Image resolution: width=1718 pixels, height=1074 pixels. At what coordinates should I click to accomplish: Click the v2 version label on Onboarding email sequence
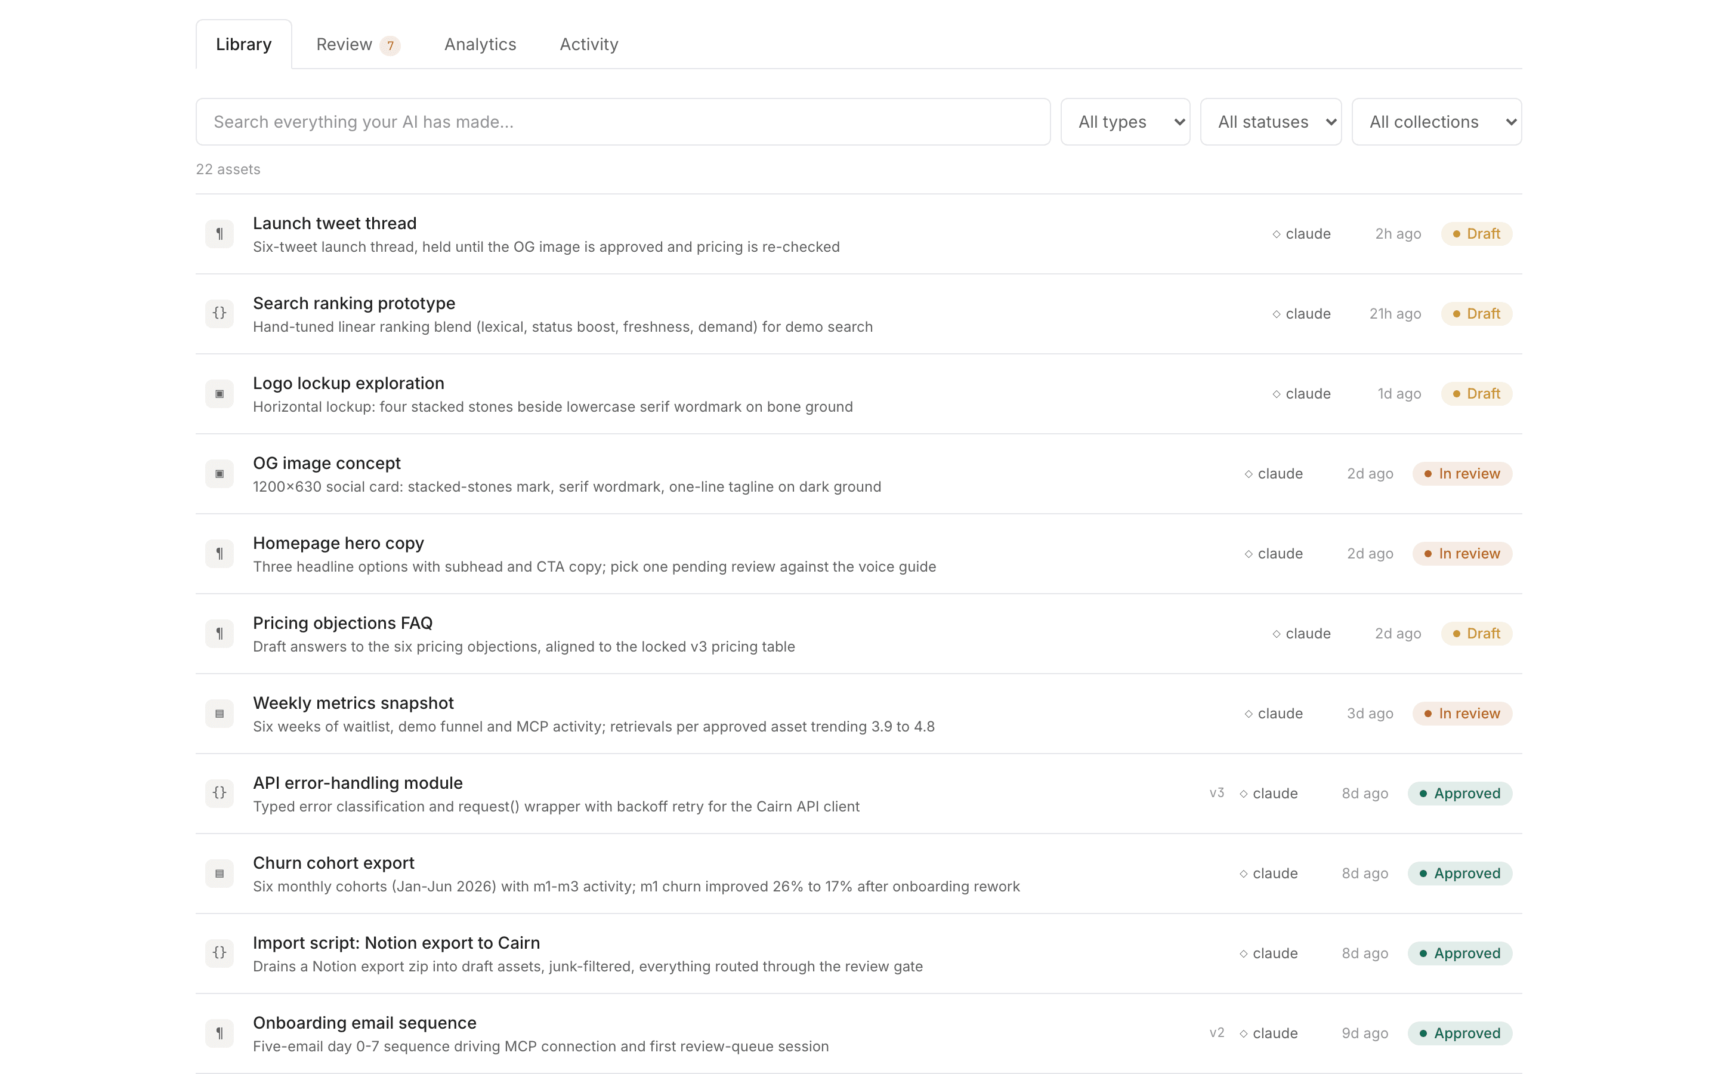click(1216, 1033)
